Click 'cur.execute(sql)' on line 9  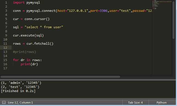click(28, 35)
